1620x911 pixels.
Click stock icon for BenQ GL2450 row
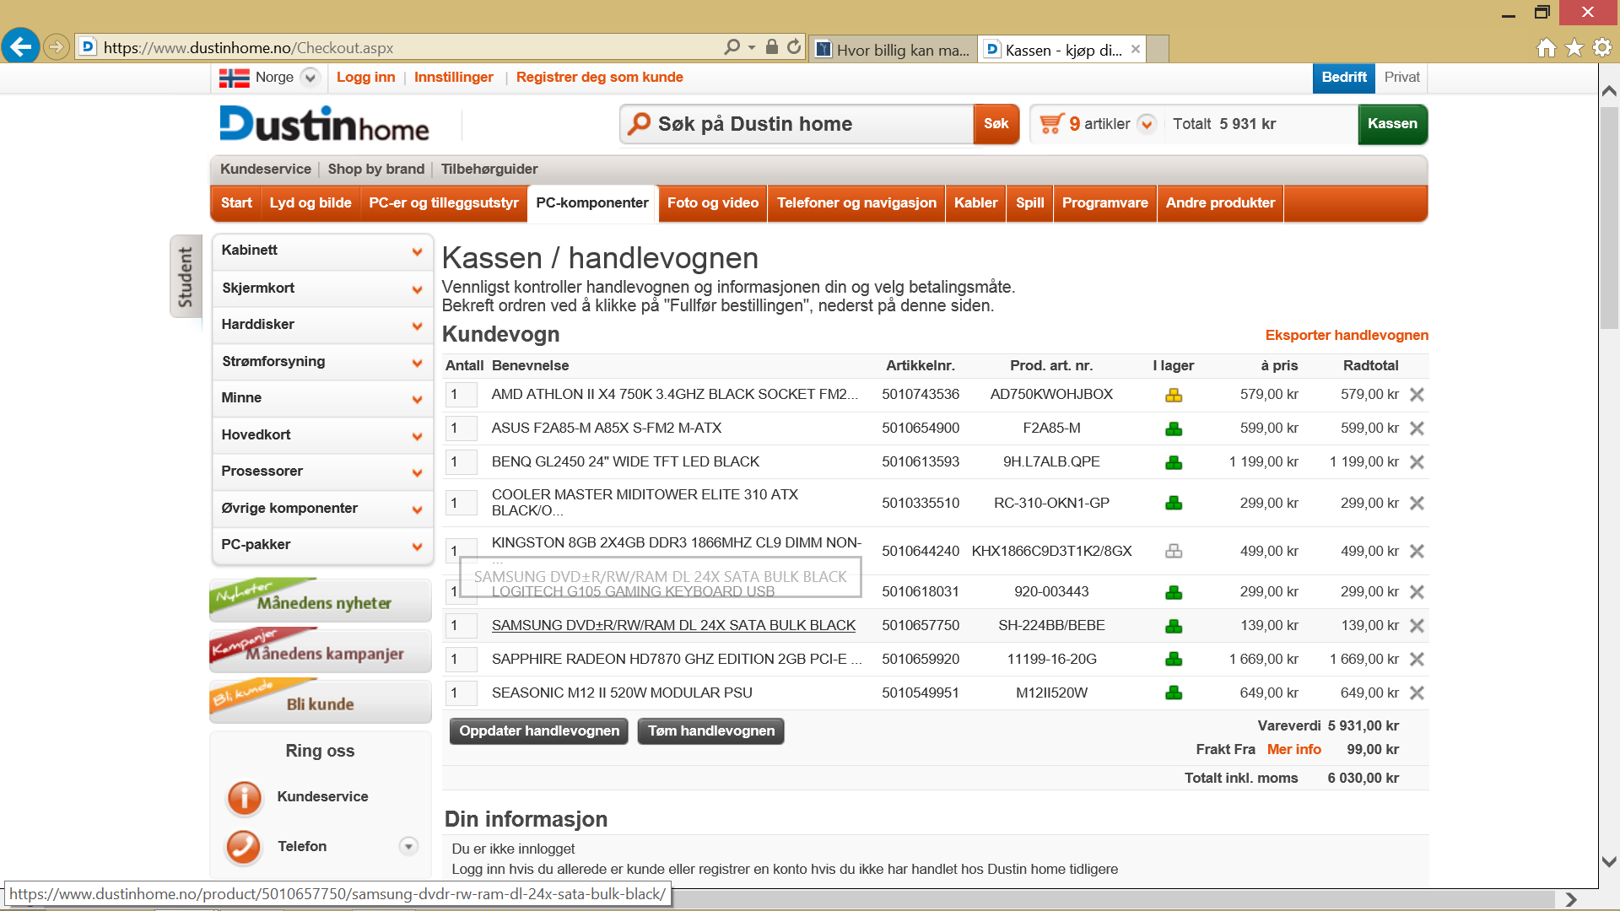[1174, 461]
